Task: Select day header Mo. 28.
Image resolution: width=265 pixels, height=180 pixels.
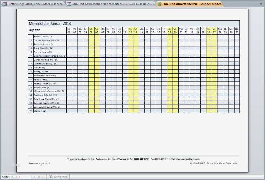Action: tap(220, 31)
